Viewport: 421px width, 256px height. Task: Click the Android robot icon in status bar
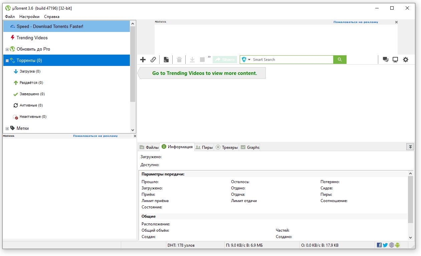(397, 245)
